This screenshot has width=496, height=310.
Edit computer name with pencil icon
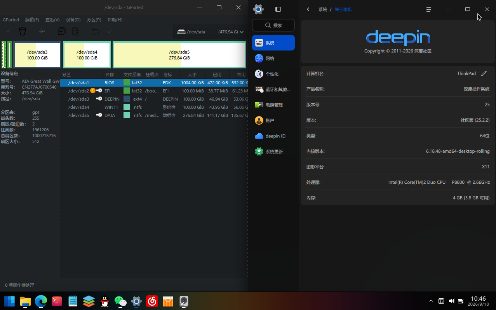pos(484,73)
